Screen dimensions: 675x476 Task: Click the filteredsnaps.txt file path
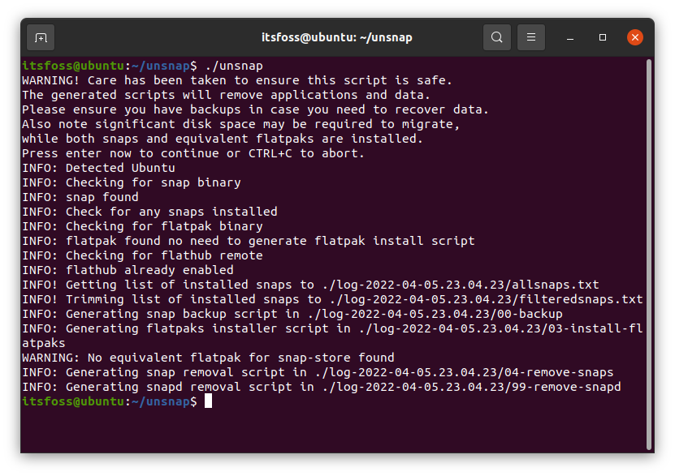point(486,299)
